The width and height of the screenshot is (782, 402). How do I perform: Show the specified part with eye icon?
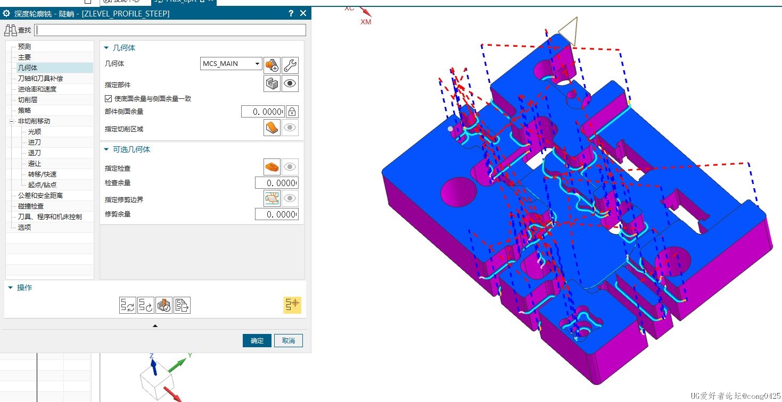(x=290, y=83)
